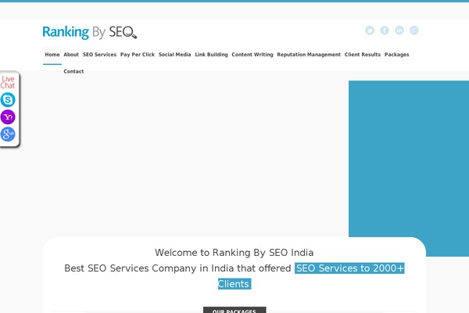The width and height of the screenshot is (469, 313).
Task: Open Reputation Management page
Action: pyautogui.click(x=309, y=55)
